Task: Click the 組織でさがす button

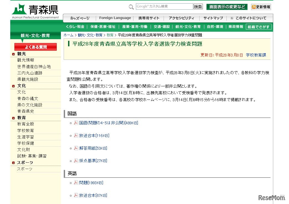Action: pyautogui.click(x=259, y=27)
